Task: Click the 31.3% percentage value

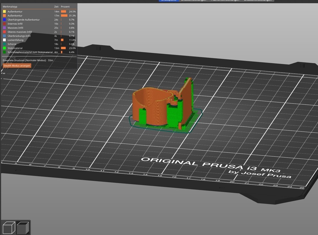Action: (72, 16)
